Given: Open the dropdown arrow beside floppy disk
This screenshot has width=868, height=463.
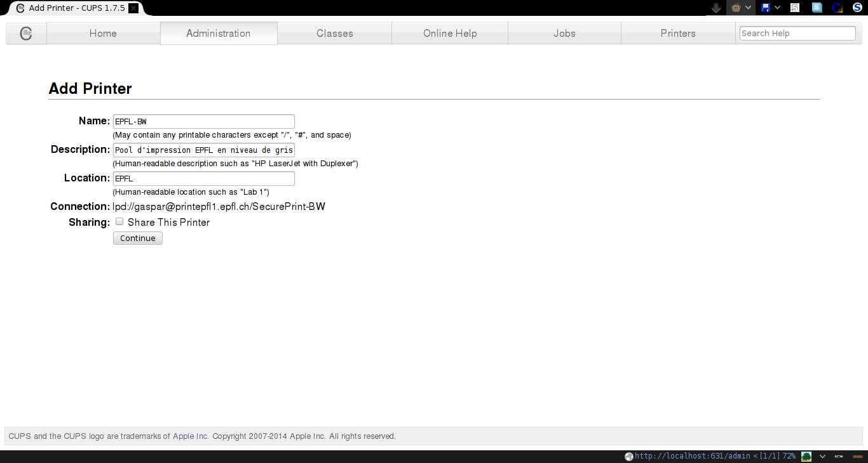Looking at the screenshot, I should click(x=777, y=8).
